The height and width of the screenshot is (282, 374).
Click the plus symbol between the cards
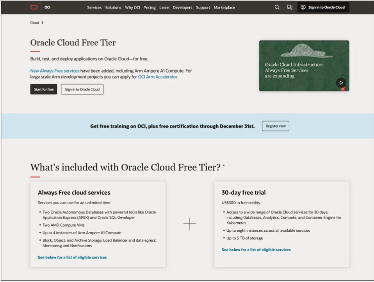tap(190, 224)
